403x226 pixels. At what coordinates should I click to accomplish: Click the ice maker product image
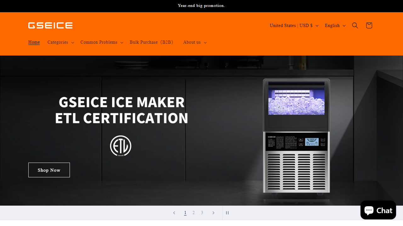coord(296,137)
